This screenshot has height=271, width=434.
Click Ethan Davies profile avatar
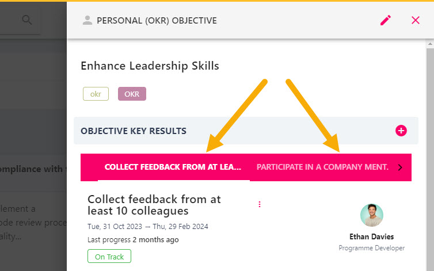[x=371, y=215]
